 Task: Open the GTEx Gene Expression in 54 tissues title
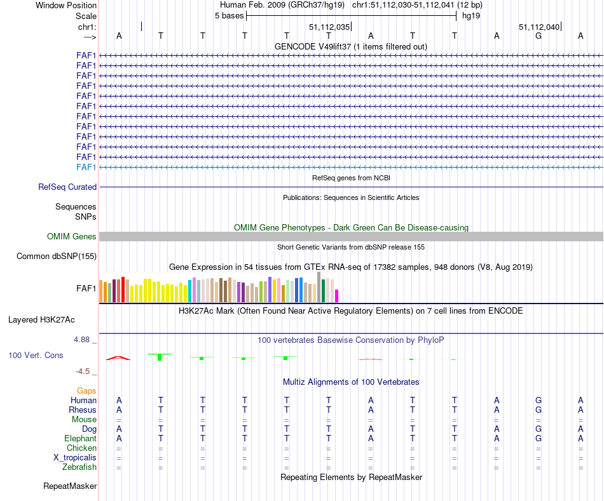coord(351,267)
